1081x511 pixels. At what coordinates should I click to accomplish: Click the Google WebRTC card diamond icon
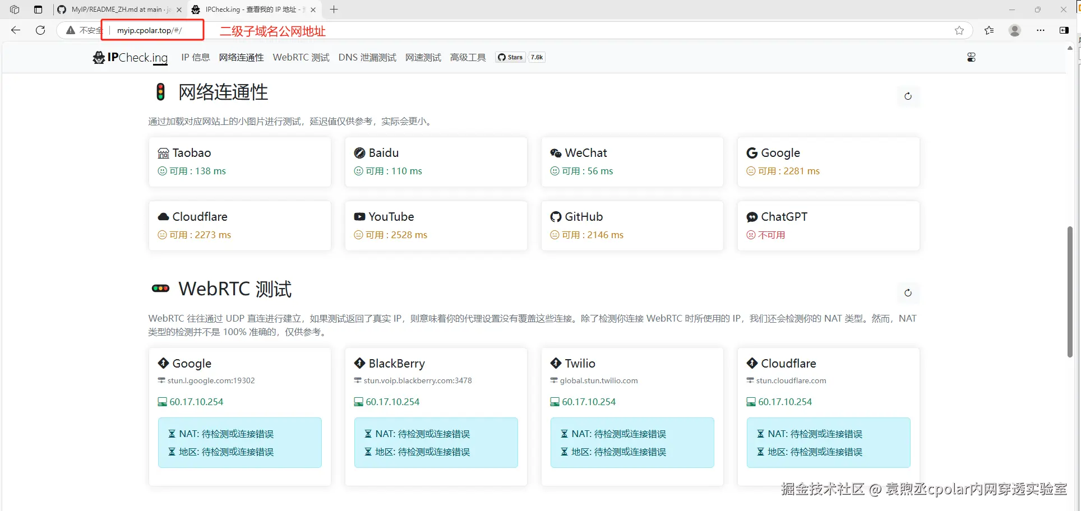(x=163, y=363)
